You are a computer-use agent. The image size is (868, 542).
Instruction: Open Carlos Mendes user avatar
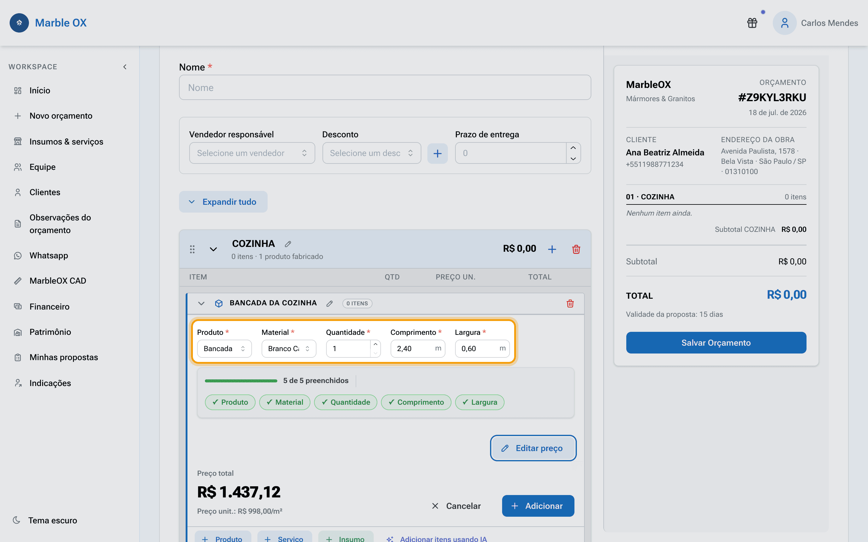pos(785,23)
